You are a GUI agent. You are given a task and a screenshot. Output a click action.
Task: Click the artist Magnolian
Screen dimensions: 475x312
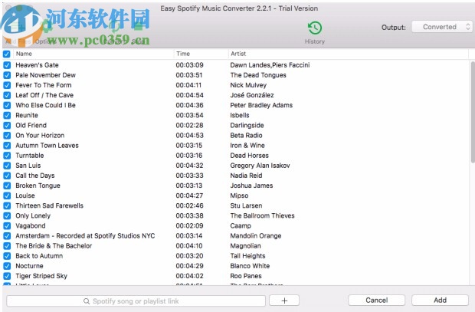coord(245,245)
